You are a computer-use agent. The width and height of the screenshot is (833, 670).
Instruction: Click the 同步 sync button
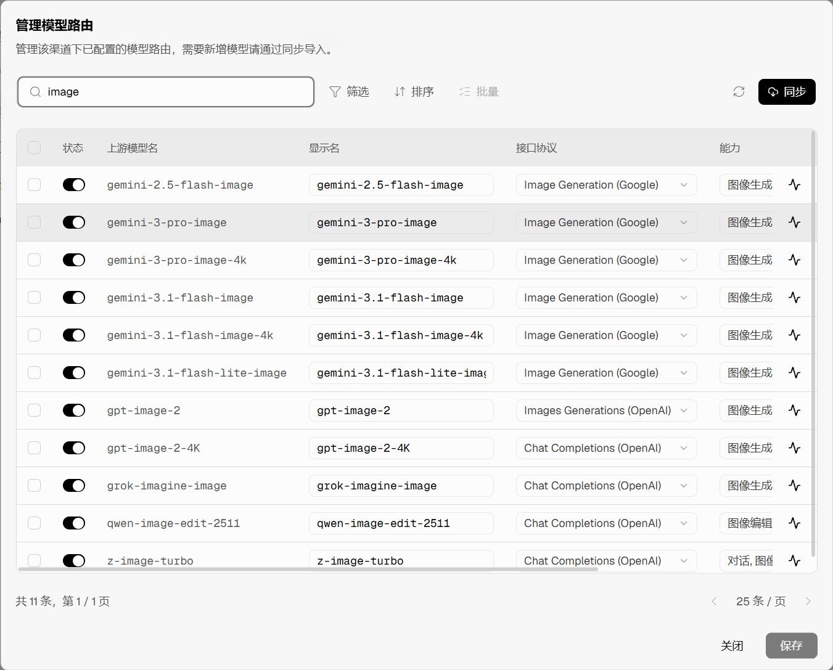tap(787, 92)
